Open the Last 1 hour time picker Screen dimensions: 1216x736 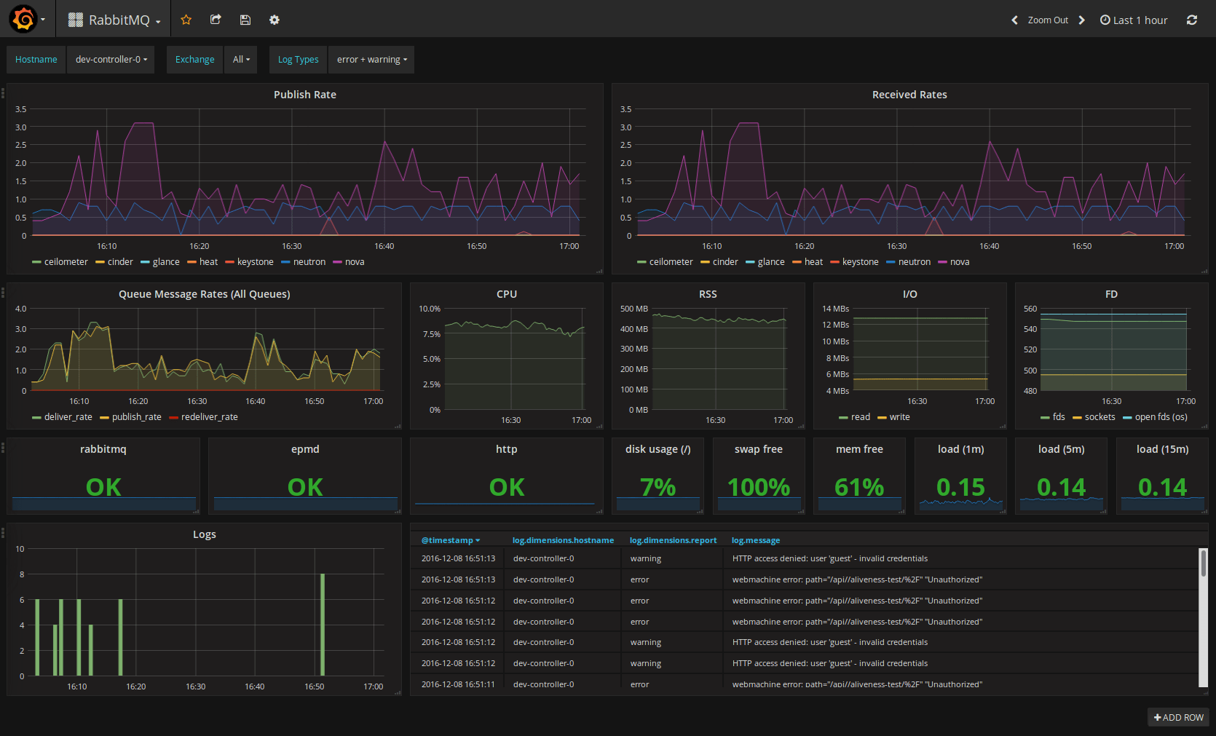(1133, 20)
